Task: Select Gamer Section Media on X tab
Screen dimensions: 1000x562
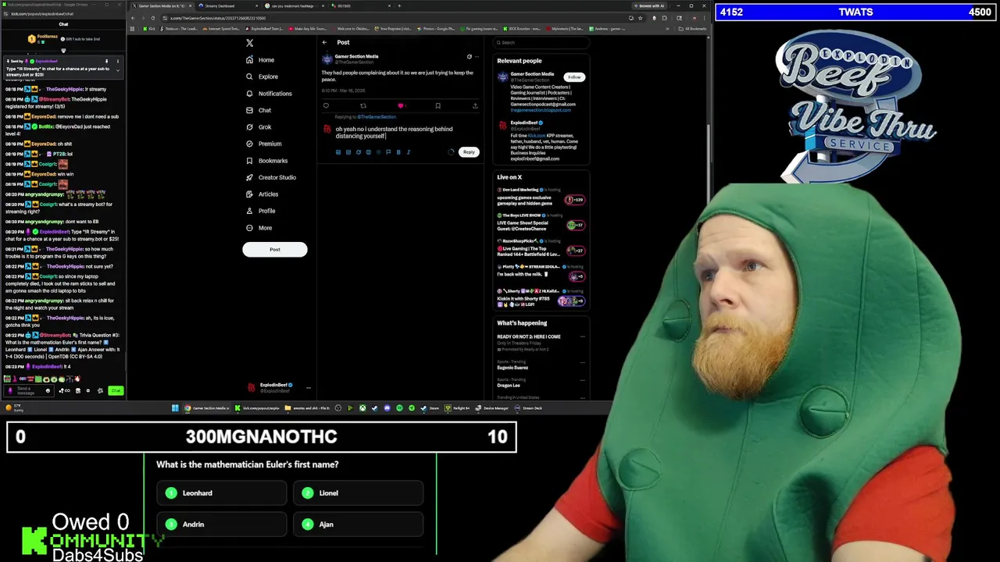Action: [x=160, y=6]
